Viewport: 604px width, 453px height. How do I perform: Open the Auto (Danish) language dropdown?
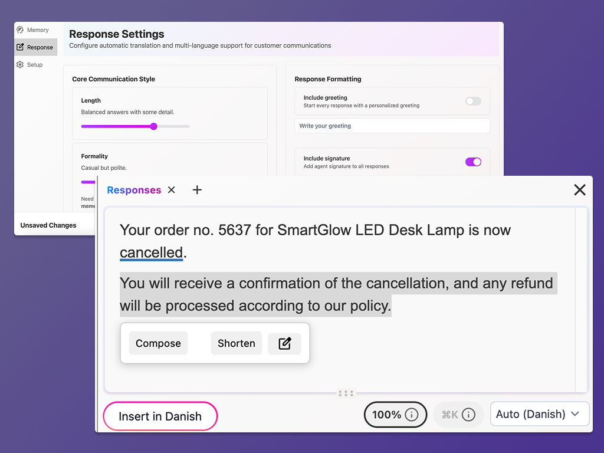pos(539,414)
